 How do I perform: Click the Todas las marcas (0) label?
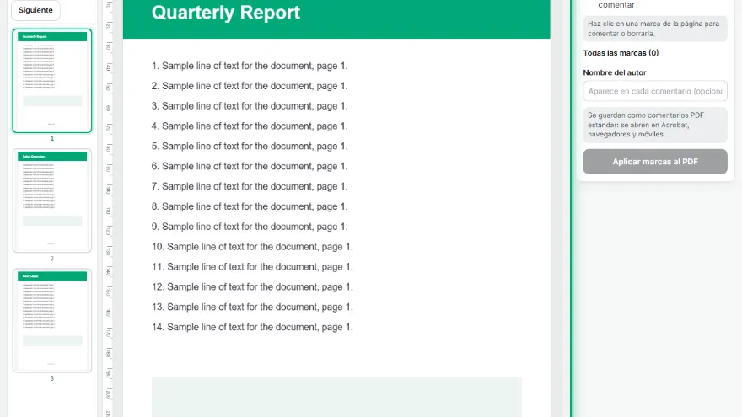coord(621,53)
